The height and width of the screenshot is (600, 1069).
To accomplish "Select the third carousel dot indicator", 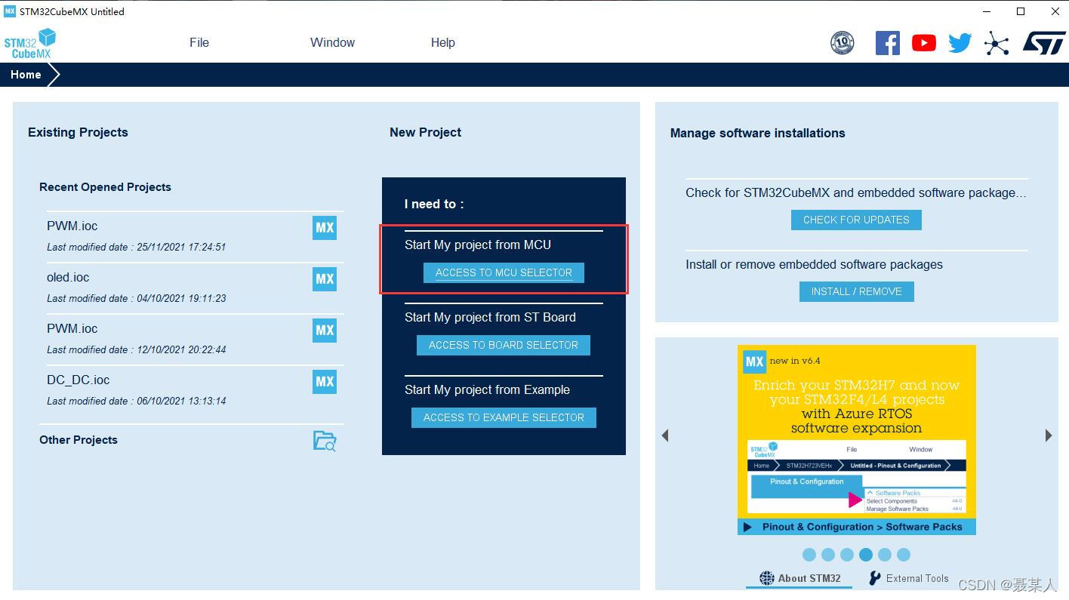I will (x=847, y=555).
